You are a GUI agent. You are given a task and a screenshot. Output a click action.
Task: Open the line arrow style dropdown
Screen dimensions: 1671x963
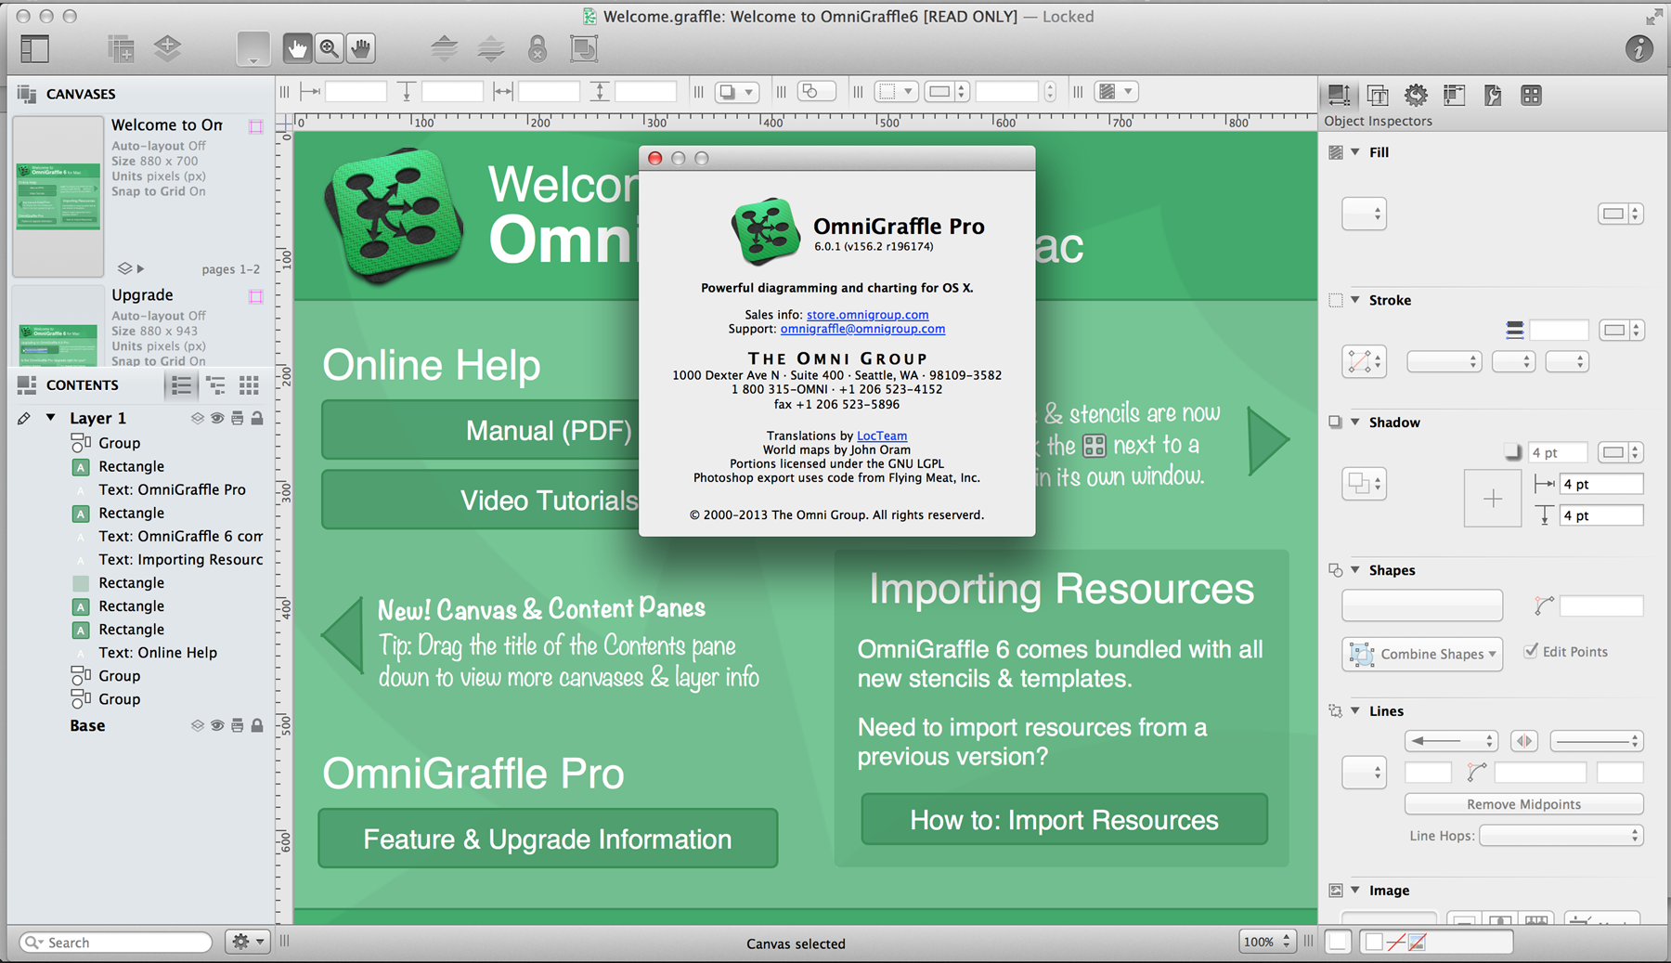pos(1451,740)
